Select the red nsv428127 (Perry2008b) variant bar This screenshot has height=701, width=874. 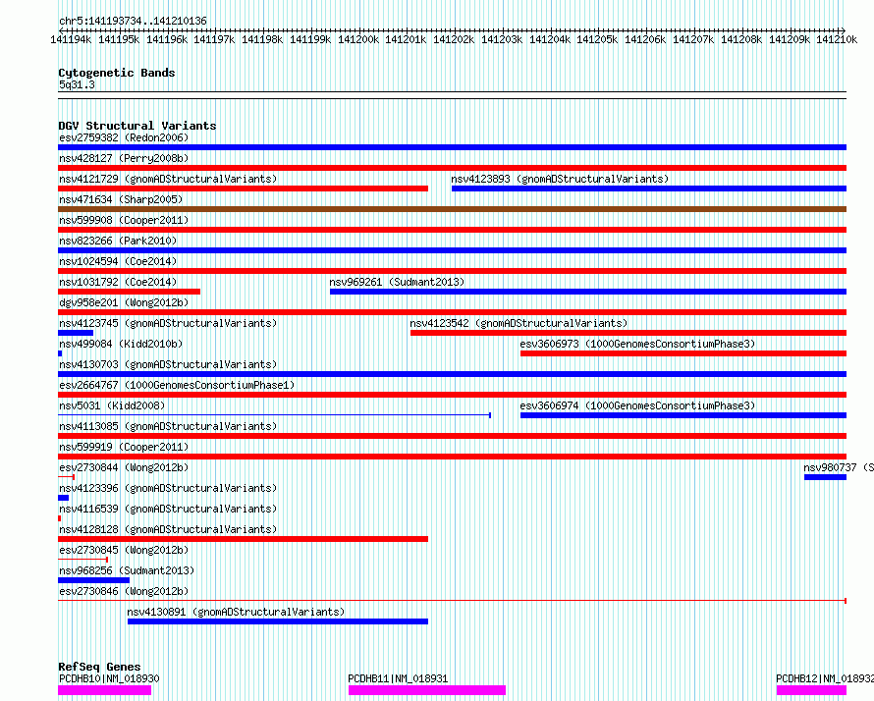pyautogui.click(x=452, y=168)
